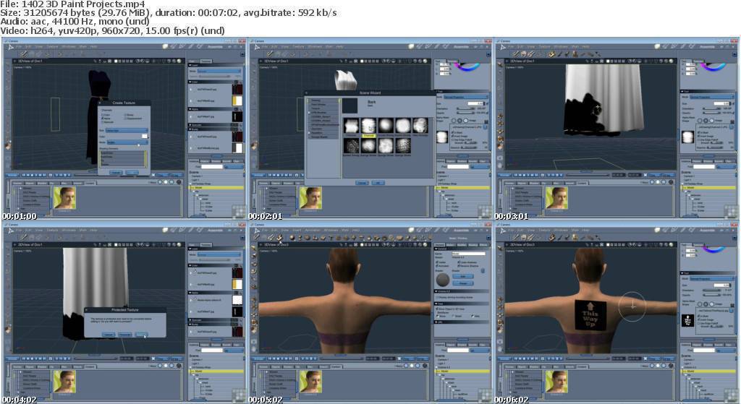Pick speckled brush, first in Scene Wizard bottom row
The image size is (741, 404).
tap(351, 145)
